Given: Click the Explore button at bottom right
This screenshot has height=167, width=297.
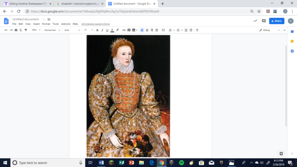Looking at the screenshot, I should [x=281, y=154].
